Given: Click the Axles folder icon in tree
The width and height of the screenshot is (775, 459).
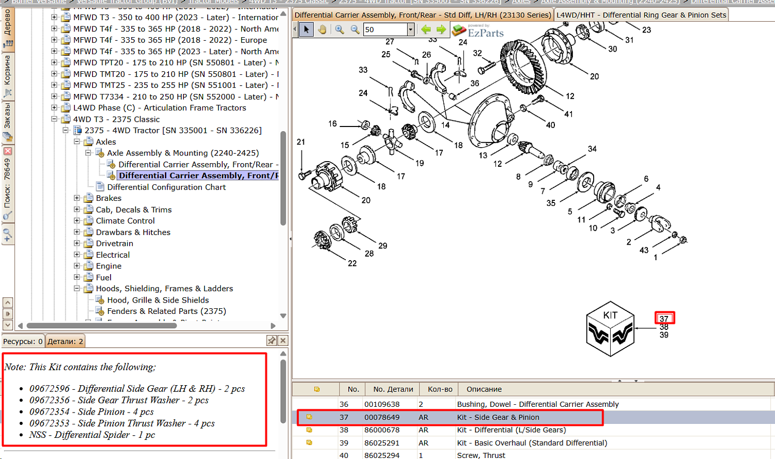Looking at the screenshot, I should pyautogui.click(x=88, y=142).
